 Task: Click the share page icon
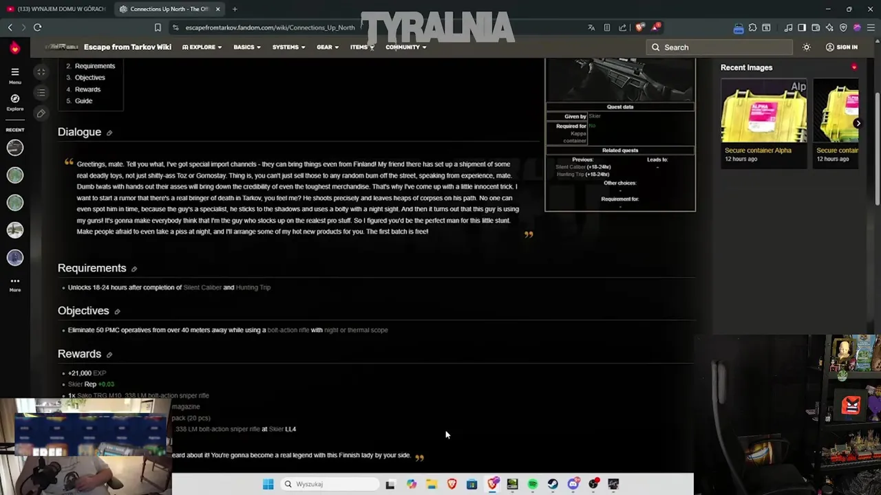(622, 27)
